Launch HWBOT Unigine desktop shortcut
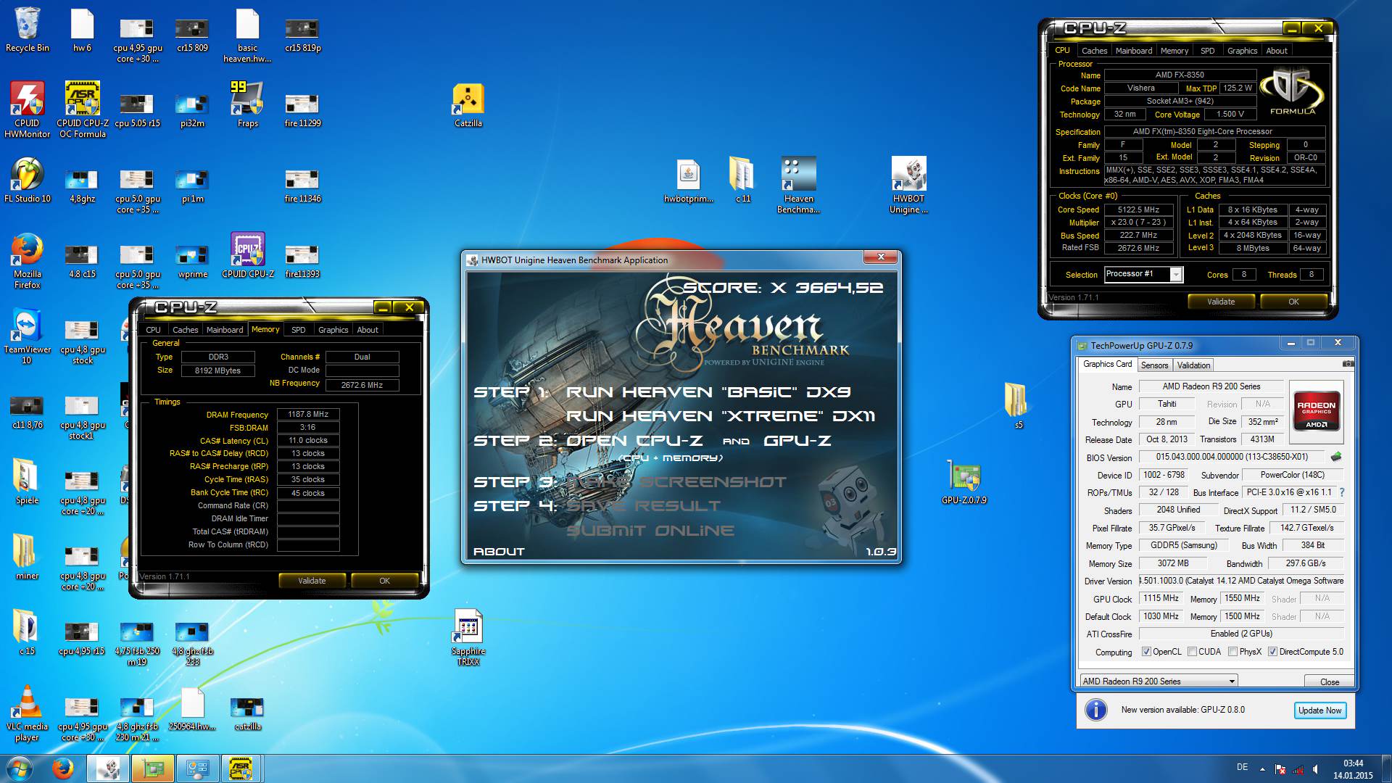This screenshot has width=1392, height=783. click(908, 186)
